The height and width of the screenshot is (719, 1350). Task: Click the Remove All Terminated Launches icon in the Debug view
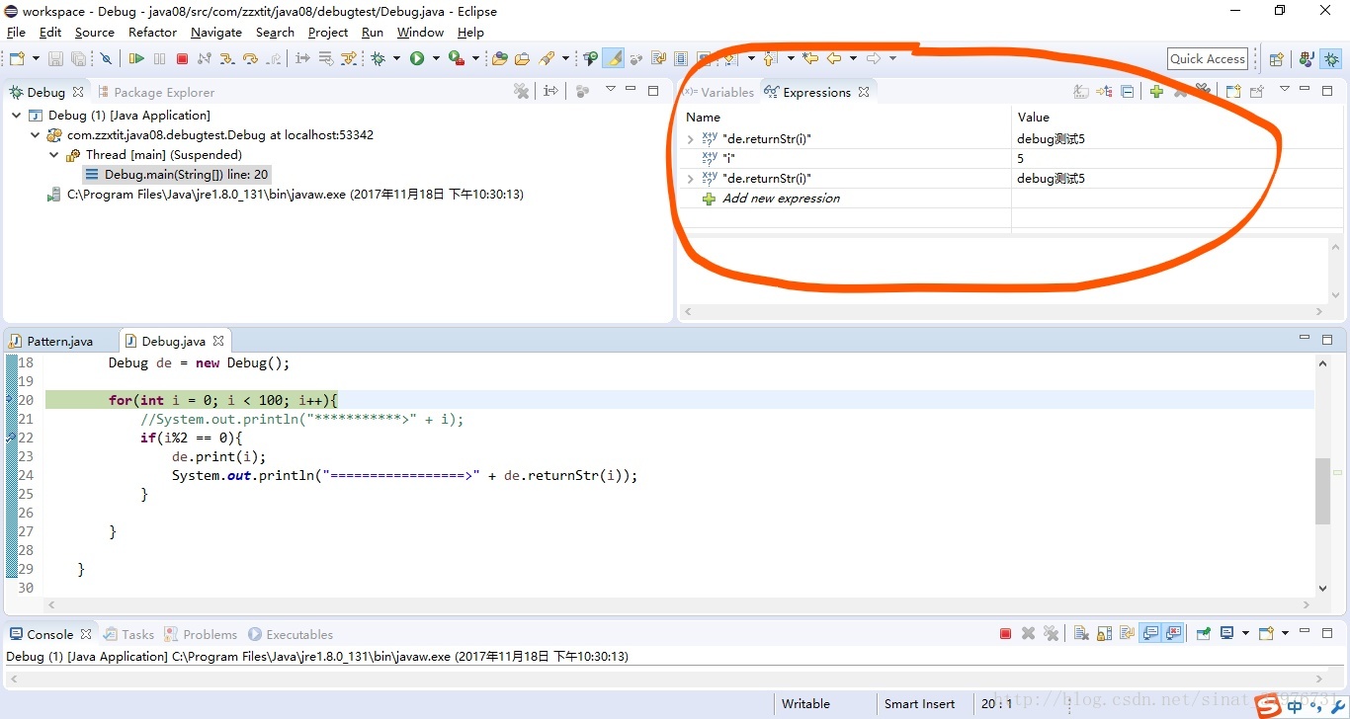521,91
